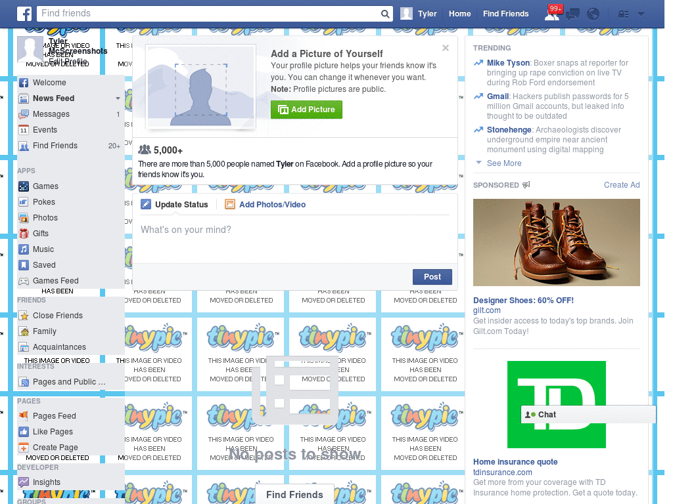Viewport: 673px width, 504px height.
Task: Click the Facebook logo icon
Action: coord(24,14)
